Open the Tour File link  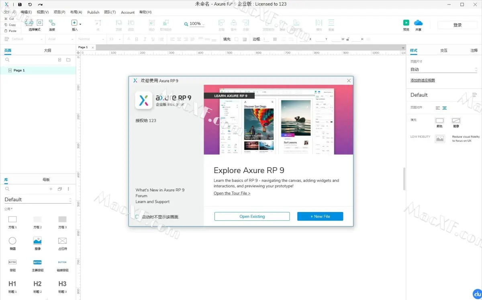click(232, 193)
